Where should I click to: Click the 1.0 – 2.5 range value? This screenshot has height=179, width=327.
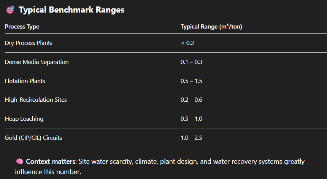[191, 138]
